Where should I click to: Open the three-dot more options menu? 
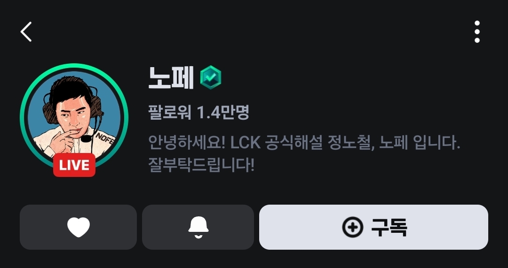[477, 32]
